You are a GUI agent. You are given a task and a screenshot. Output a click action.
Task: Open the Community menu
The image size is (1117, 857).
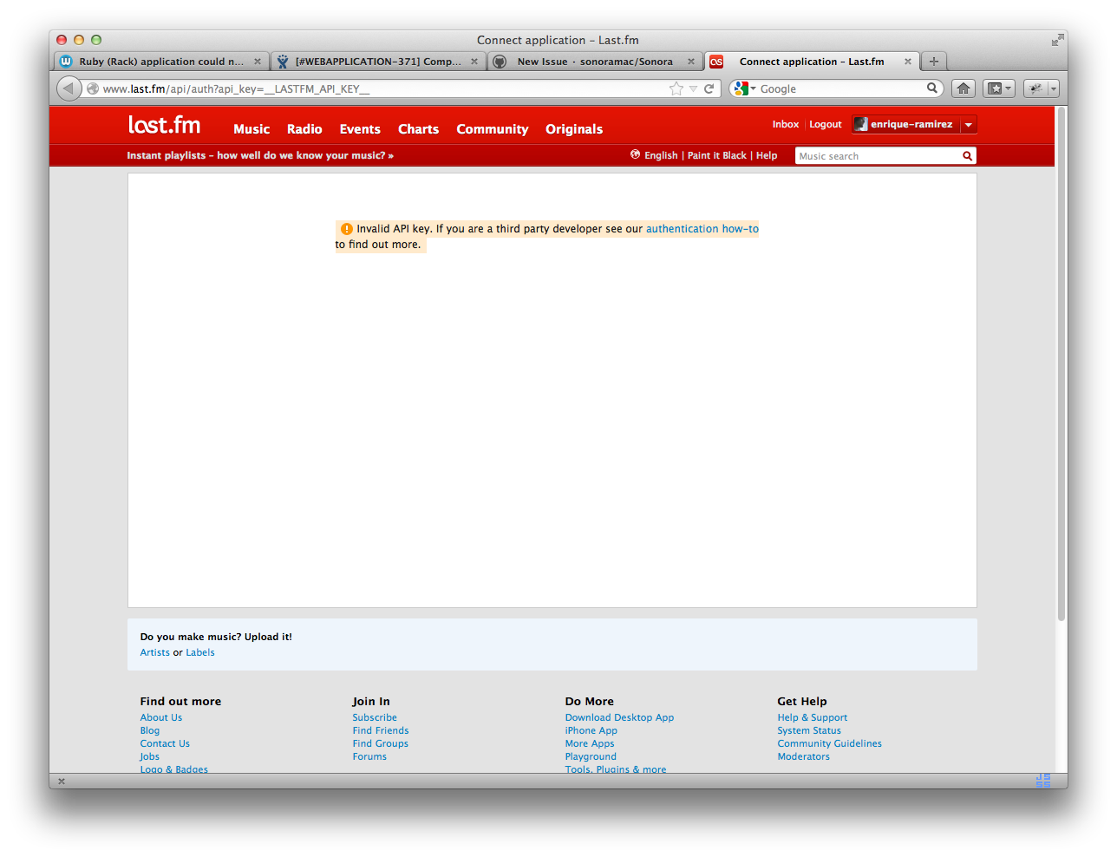[x=493, y=129]
